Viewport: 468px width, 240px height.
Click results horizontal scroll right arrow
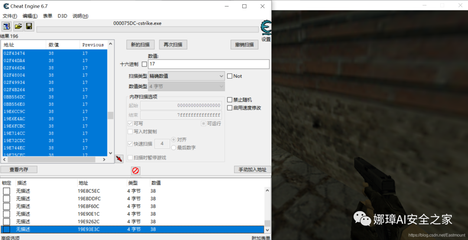(104, 159)
